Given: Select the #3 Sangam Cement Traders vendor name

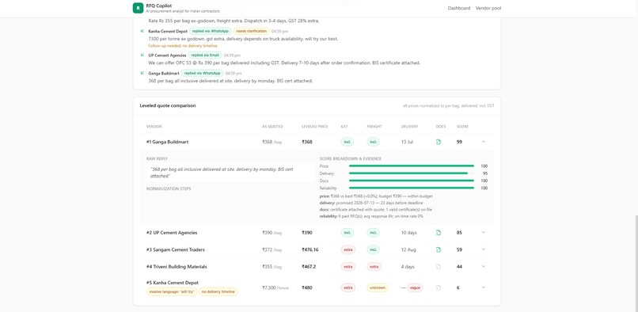Looking at the screenshot, I should [176, 249].
